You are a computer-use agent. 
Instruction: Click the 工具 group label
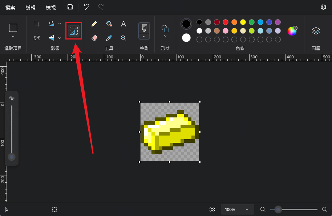[109, 49]
